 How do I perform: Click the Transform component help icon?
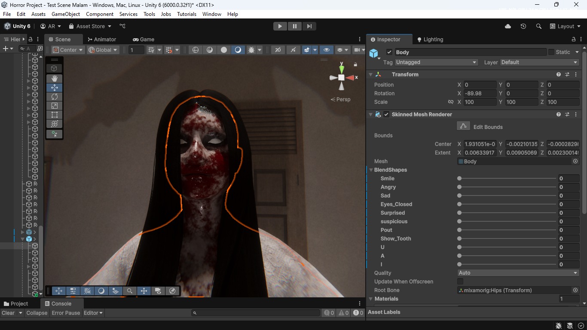559,74
